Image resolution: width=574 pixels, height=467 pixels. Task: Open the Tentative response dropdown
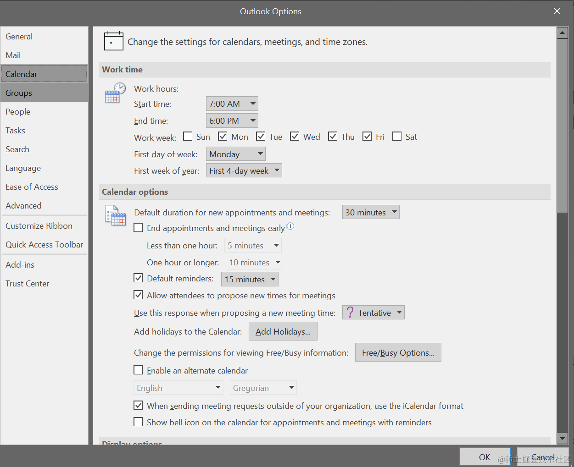point(373,313)
